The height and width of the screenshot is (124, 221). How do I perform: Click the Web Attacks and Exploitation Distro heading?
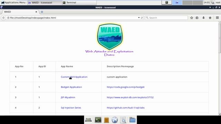coord(109,53)
